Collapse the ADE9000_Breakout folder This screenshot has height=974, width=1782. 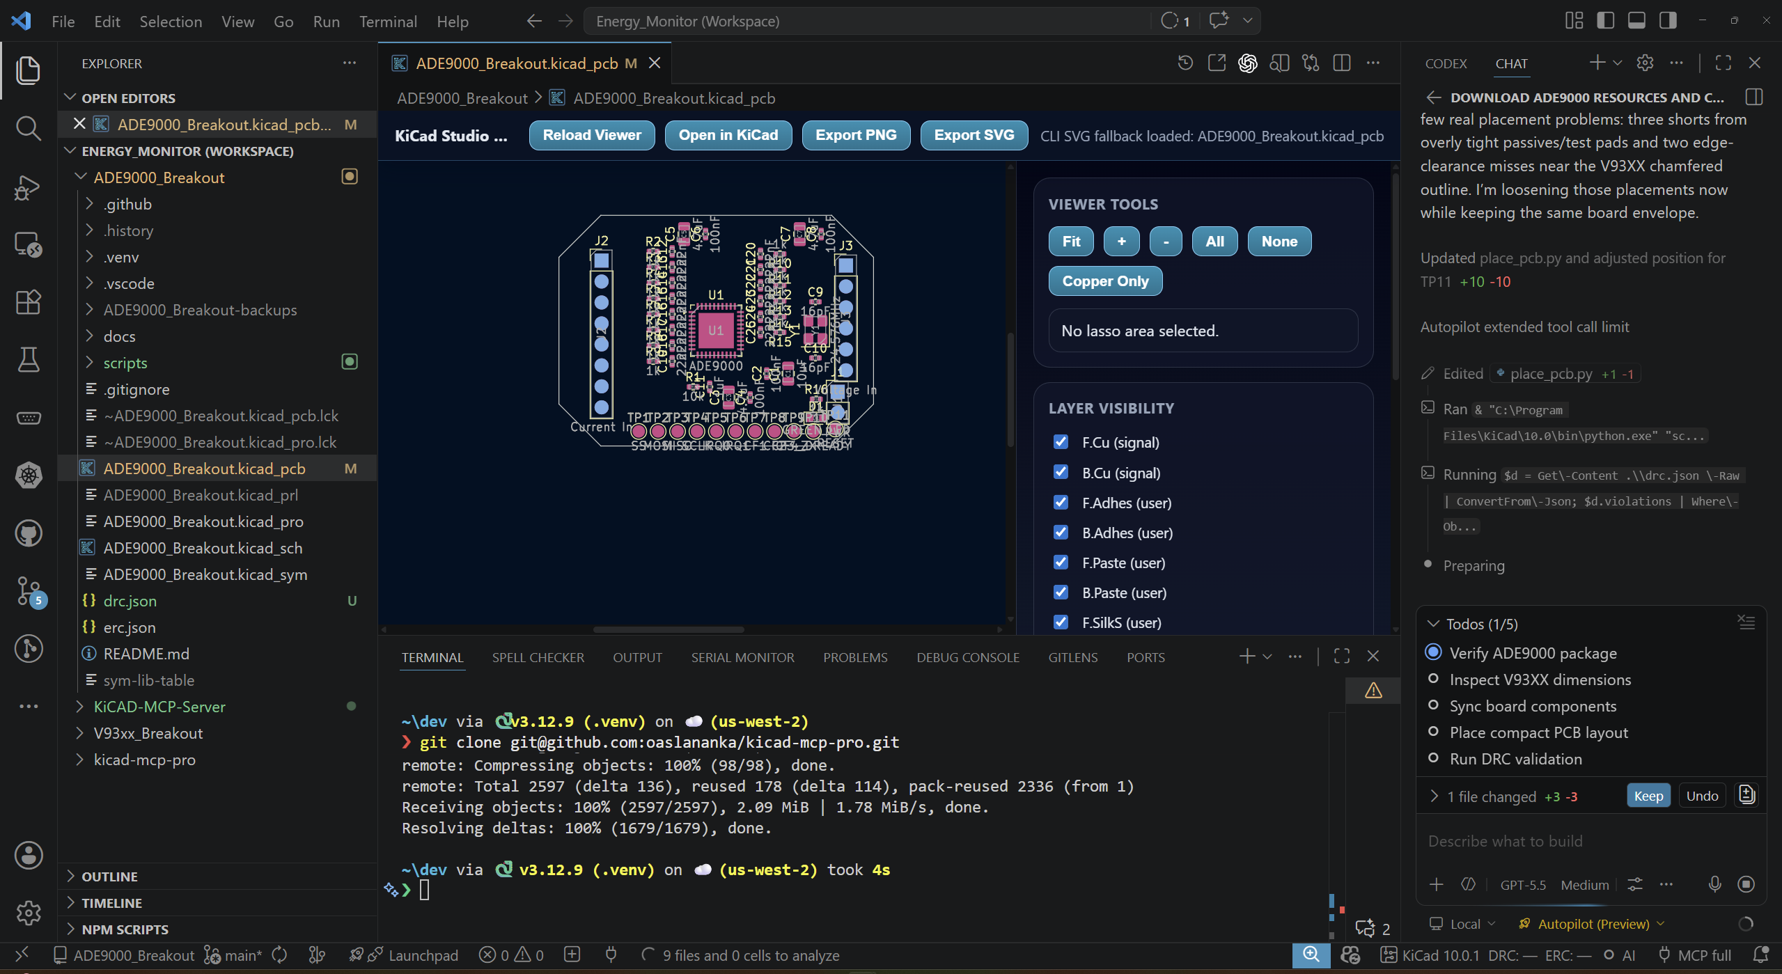159,178
